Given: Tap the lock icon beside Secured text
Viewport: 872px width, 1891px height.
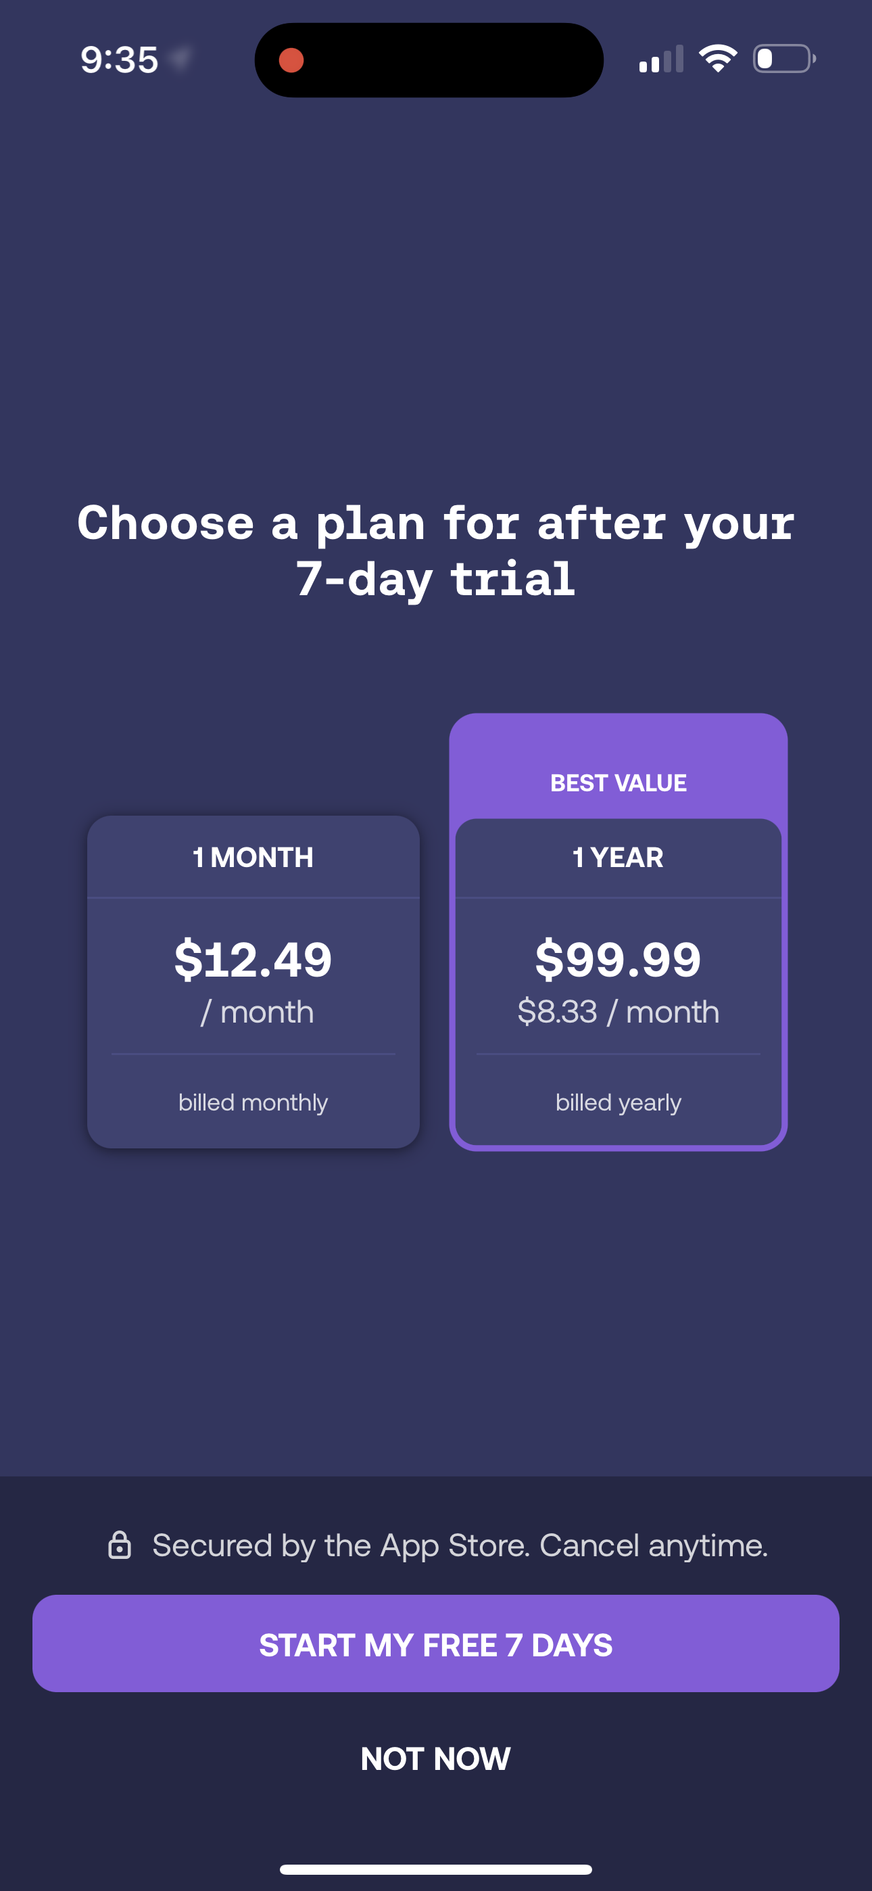Looking at the screenshot, I should coord(120,1545).
